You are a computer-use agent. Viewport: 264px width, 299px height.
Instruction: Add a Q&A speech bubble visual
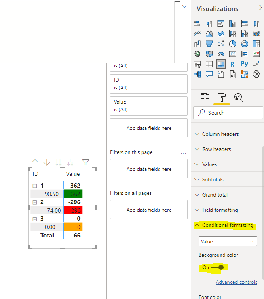pyautogui.click(x=209, y=74)
